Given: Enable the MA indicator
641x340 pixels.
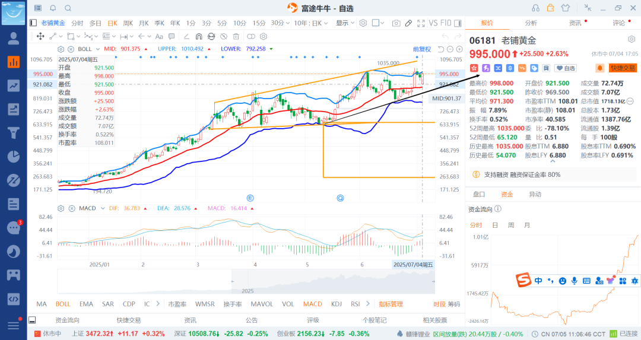Looking at the screenshot, I should click(42, 304).
